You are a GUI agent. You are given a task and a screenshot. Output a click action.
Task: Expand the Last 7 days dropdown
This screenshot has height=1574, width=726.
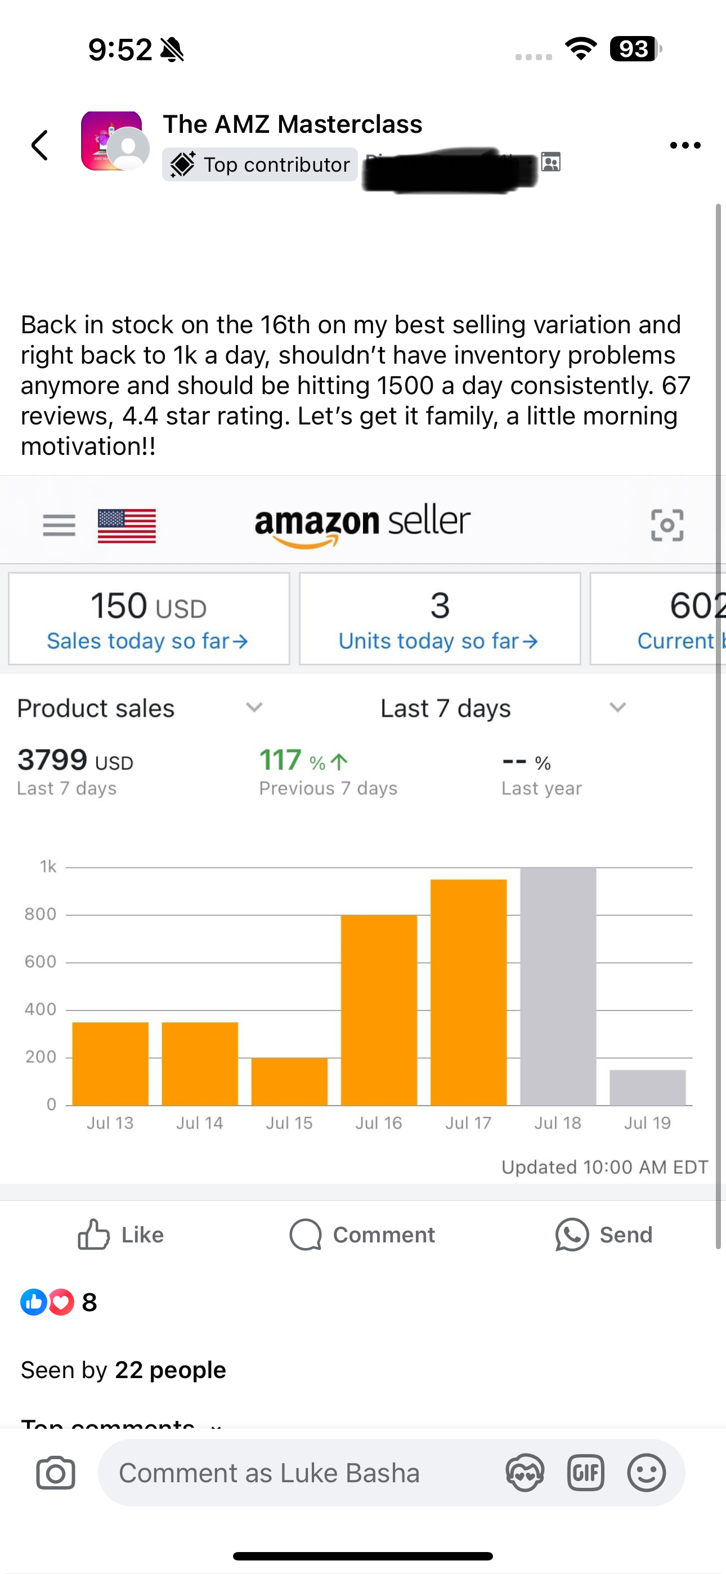pyautogui.click(x=617, y=708)
